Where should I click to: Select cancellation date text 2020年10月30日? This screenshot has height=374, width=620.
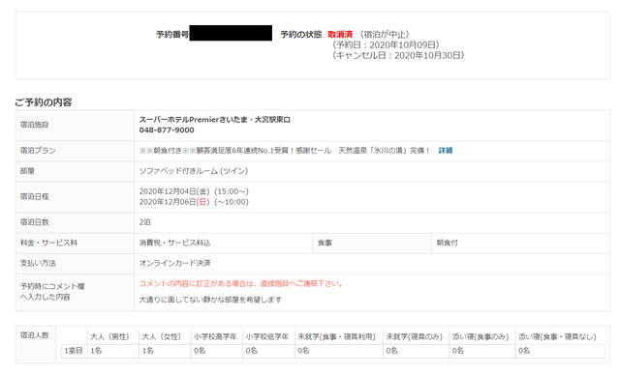tap(427, 56)
